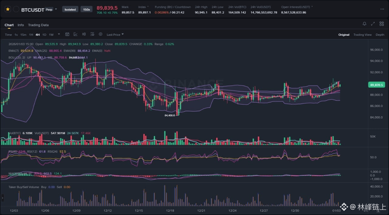The width and height of the screenshot is (389, 215).
Task: Select the 1D interval
Action: point(44,35)
